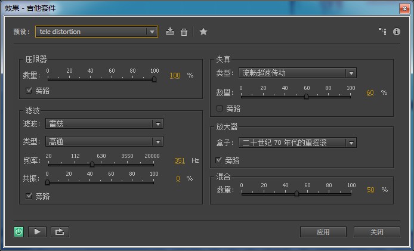414x251 pixels.
Task: Click the 关闭 button
Action: [x=377, y=232]
